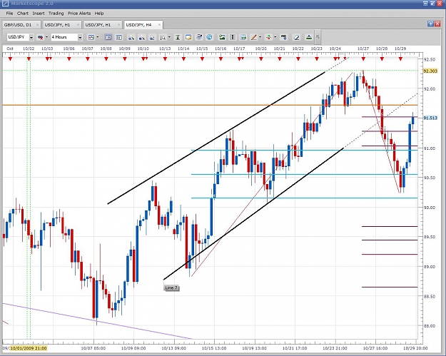The height and width of the screenshot is (356, 446).
Task: Click the red marker under 10/13
Action: pyautogui.click(x=165, y=59)
